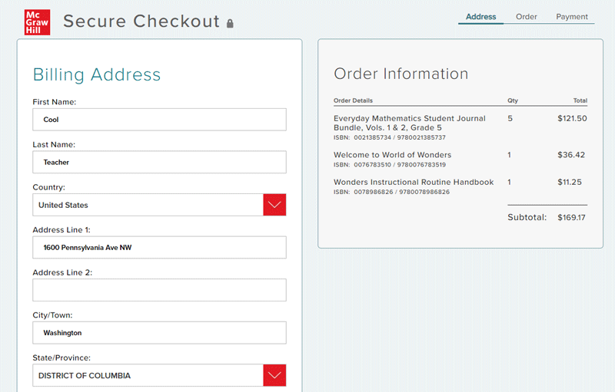
Task: Go to the Payment step tab
Action: (x=572, y=17)
